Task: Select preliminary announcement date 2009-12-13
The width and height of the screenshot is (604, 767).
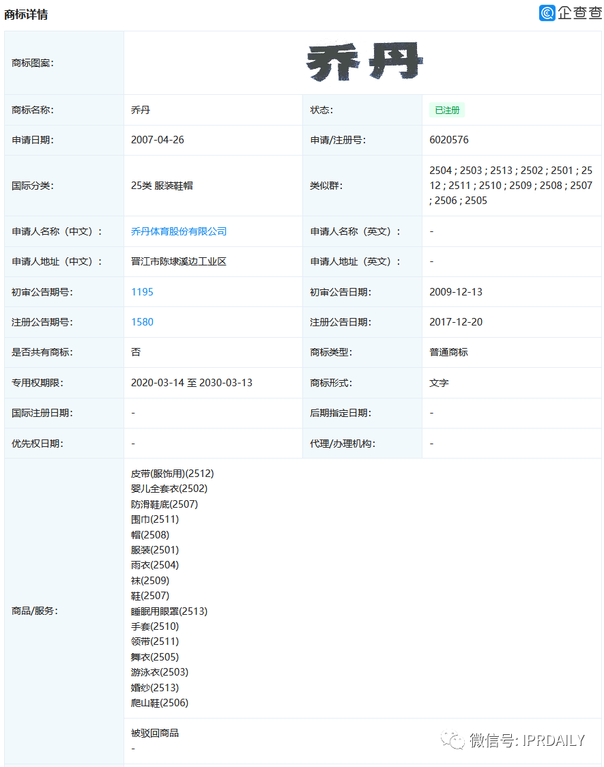Action: pyautogui.click(x=456, y=292)
